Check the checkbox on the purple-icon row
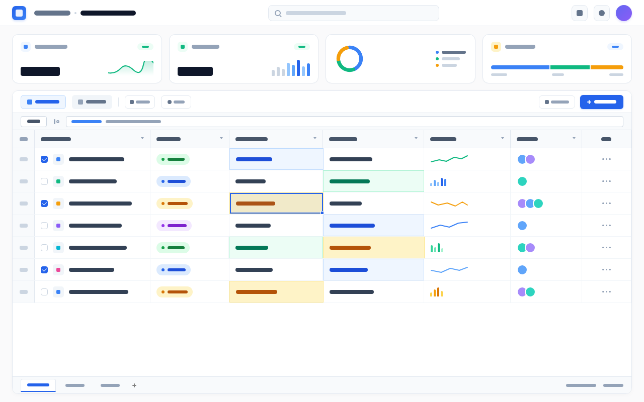The image size is (644, 402). [44, 226]
